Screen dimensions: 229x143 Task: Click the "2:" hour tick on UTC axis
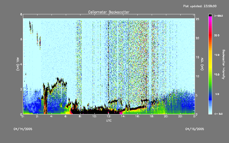click(37, 116)
